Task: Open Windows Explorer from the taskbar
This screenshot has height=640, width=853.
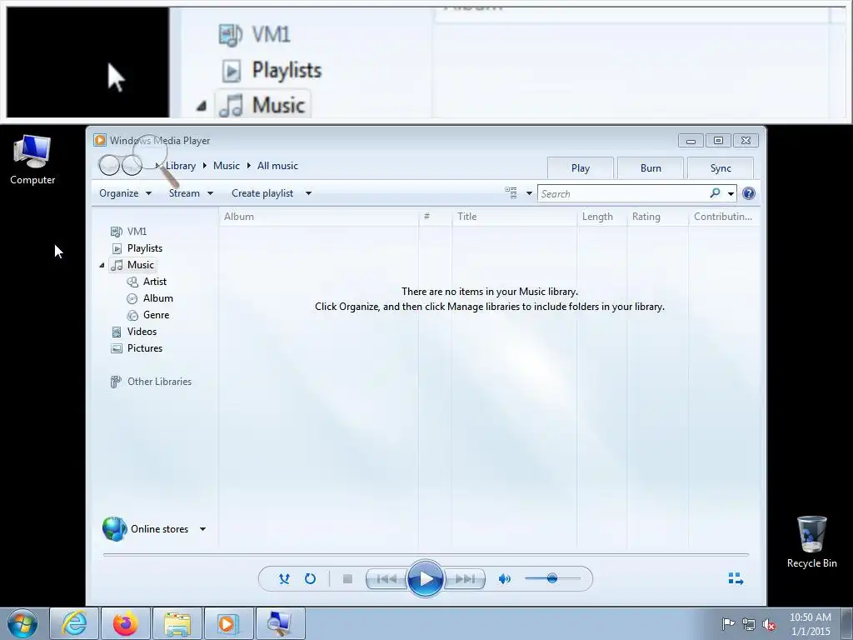Action: pos(177,623)
